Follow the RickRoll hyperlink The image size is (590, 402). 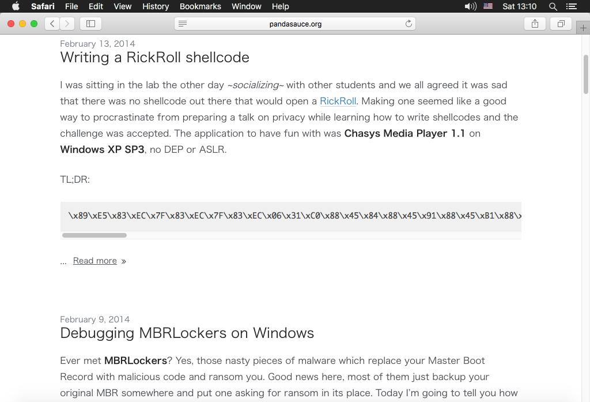click(338, 101)
